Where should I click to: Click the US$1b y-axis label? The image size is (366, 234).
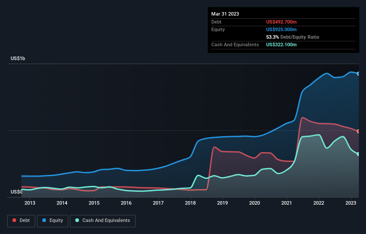(x=18, y=58)
